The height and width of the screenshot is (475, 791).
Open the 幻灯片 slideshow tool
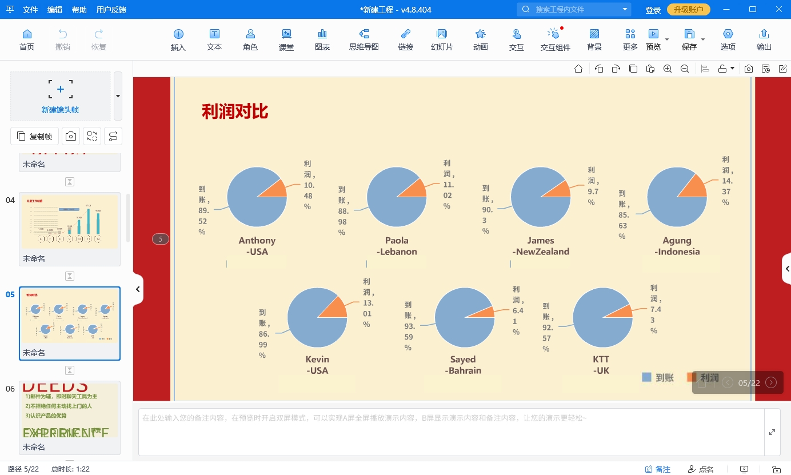click(442, 39)
